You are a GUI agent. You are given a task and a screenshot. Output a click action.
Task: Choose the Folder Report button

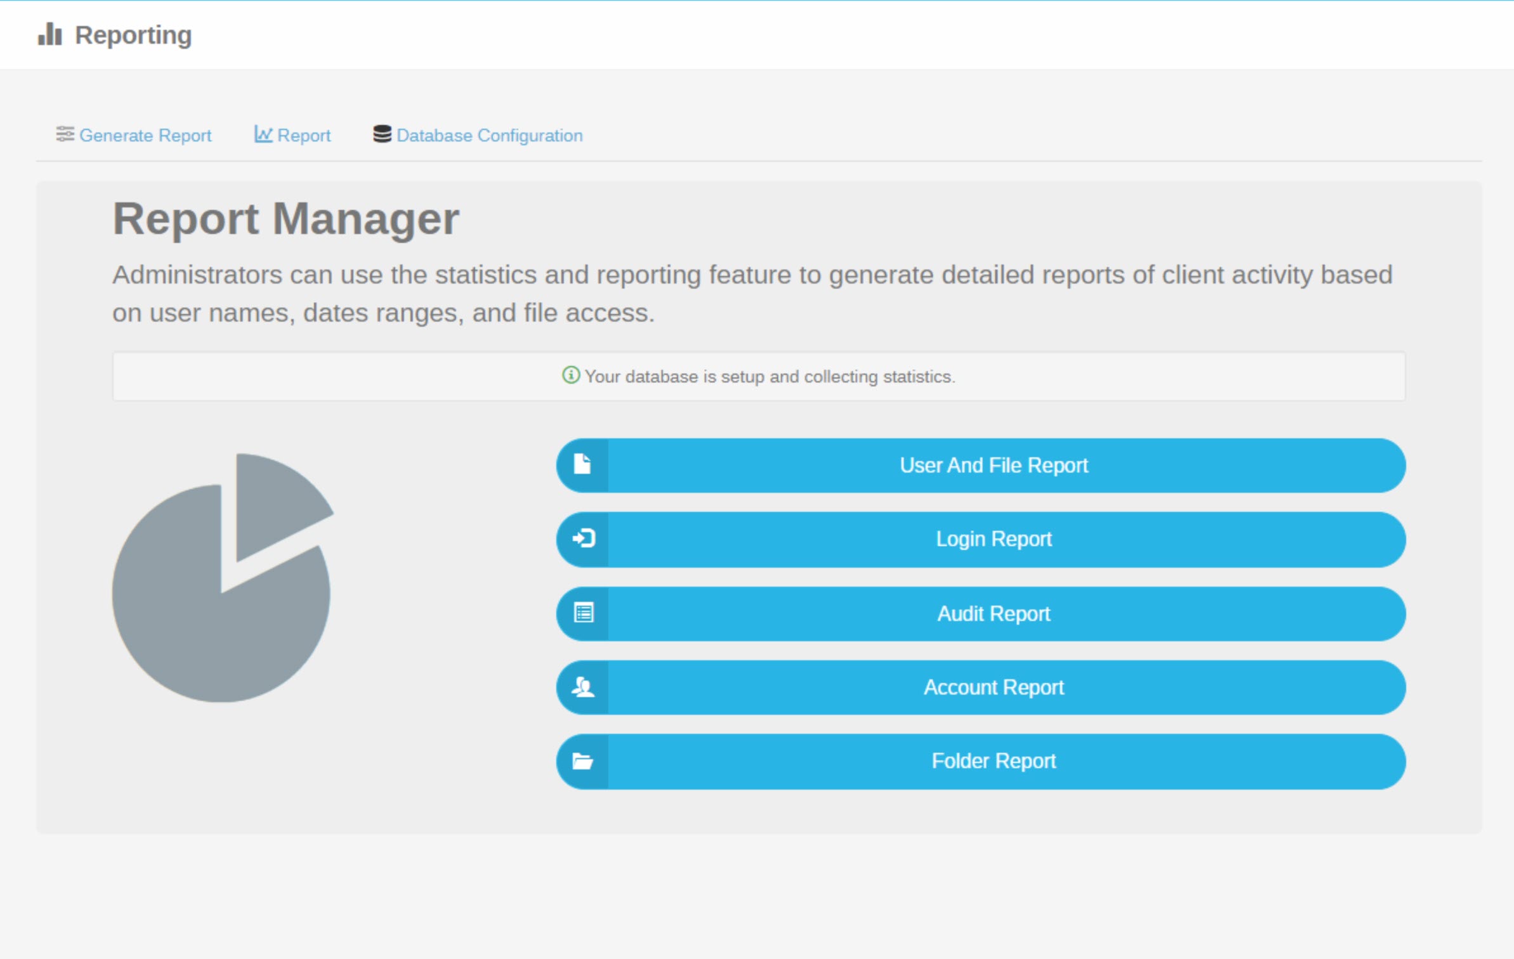pyautogui.click(x=981, y=762)
